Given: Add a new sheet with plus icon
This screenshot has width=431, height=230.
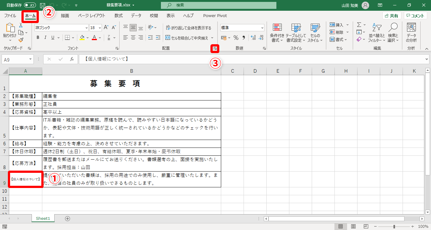Looking at the screenshot, I should pyautogui.click(x=67, y=218).
